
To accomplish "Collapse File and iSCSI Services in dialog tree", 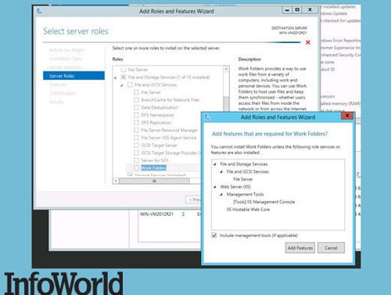I will tap(221, 172).
